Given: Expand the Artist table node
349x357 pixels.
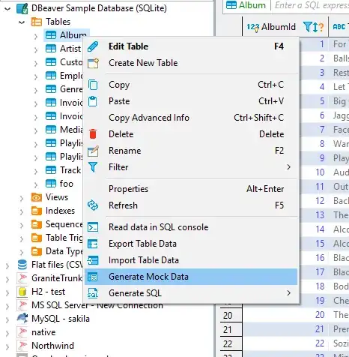Looking at the screenshot, I should pyautogui.click(x=36, y=49).
